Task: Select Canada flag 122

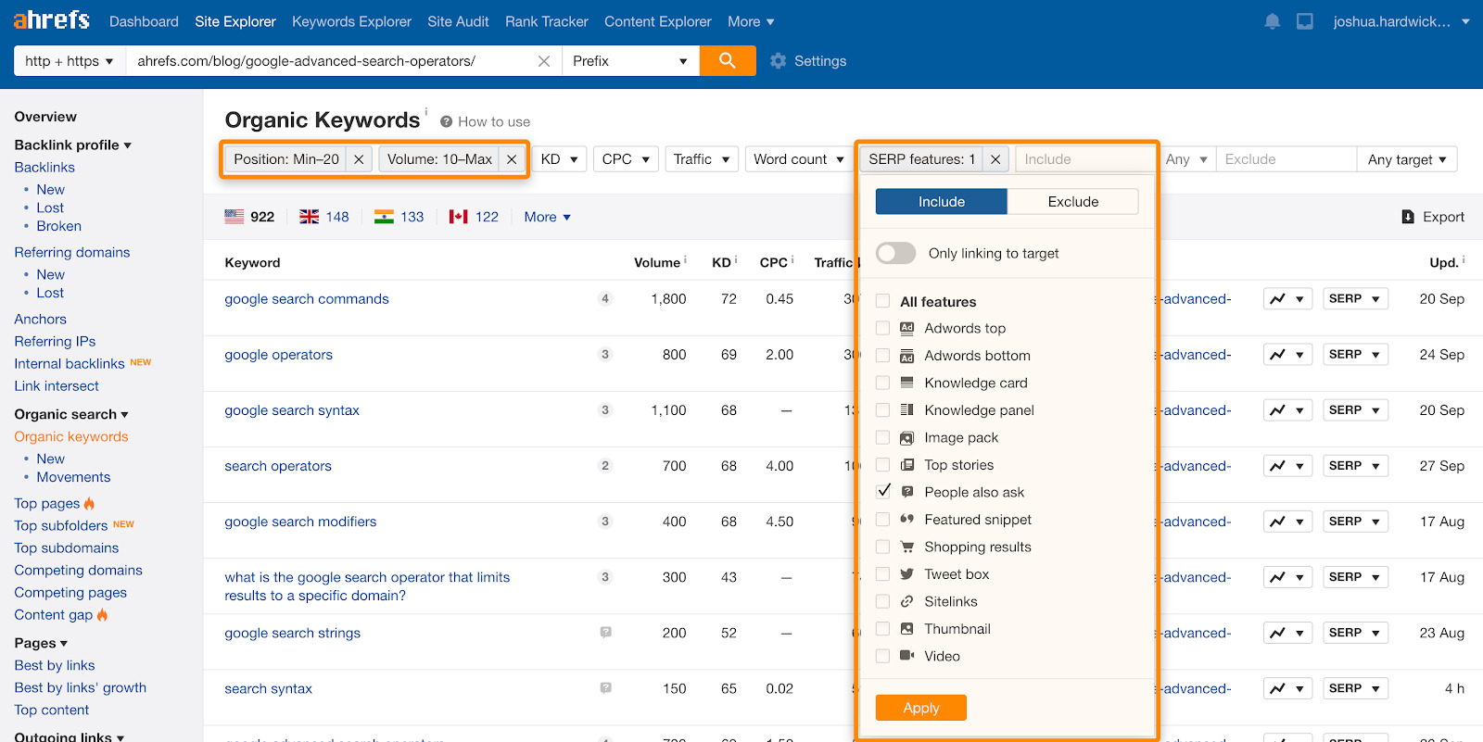Action: click(474, 217)
